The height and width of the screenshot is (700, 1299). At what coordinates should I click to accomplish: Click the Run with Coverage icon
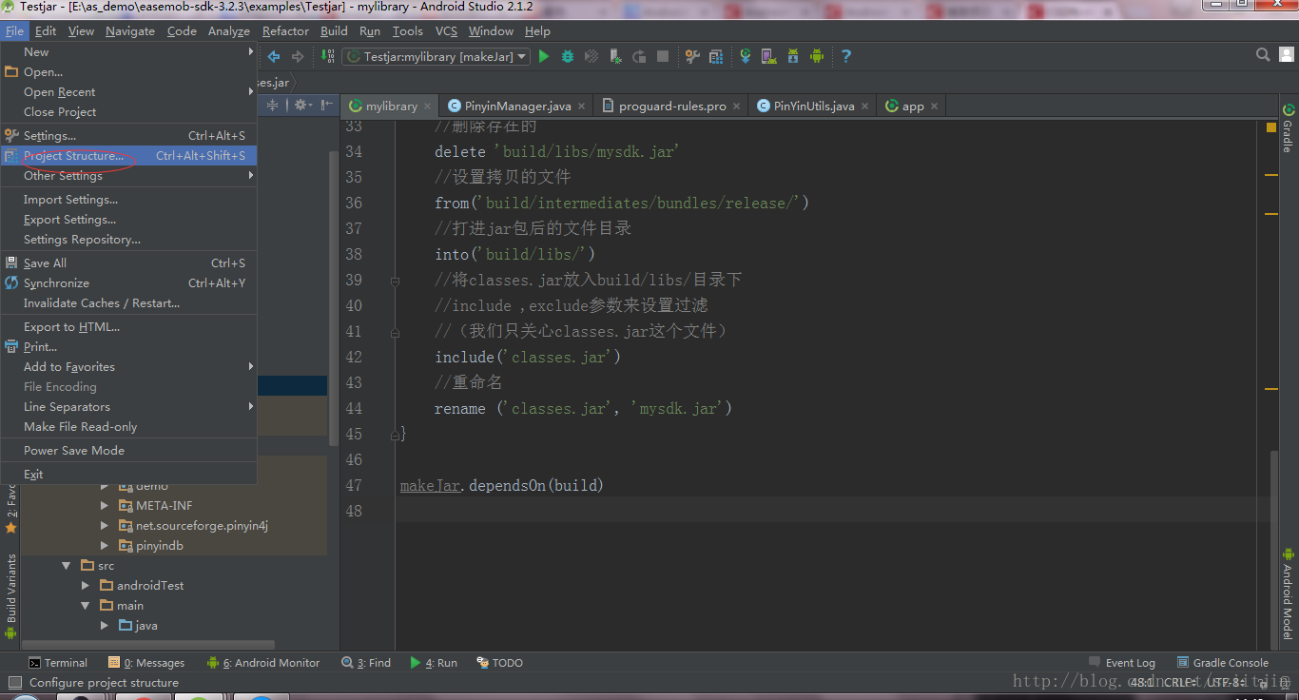[x=591, y=56]
